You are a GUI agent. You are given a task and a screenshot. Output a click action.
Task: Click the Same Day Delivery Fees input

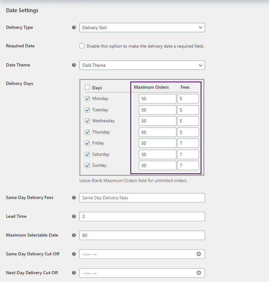tap(142, 198)
